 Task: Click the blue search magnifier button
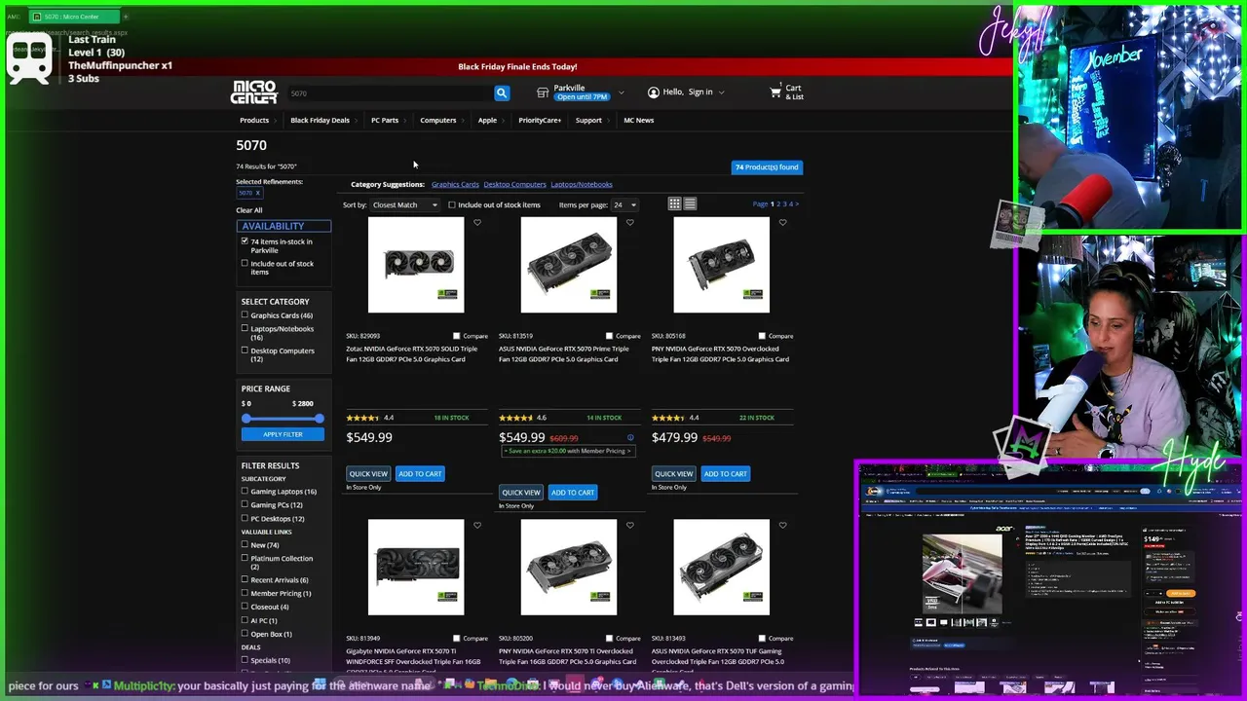(502, 92)
